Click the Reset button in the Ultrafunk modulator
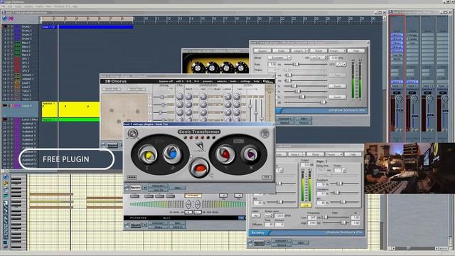This screenshot has height=256, width=455. pos(318,50)
